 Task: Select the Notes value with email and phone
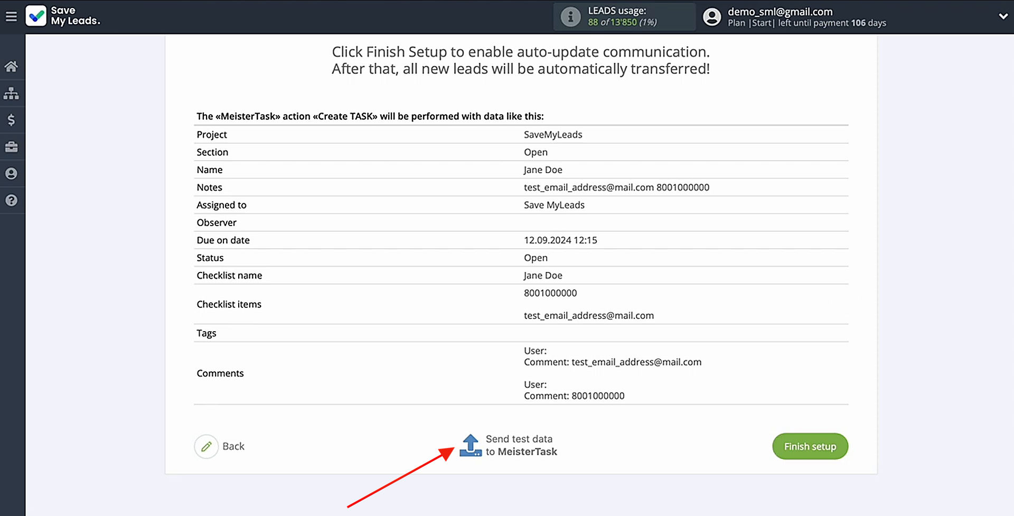click(x=616, y=187)
